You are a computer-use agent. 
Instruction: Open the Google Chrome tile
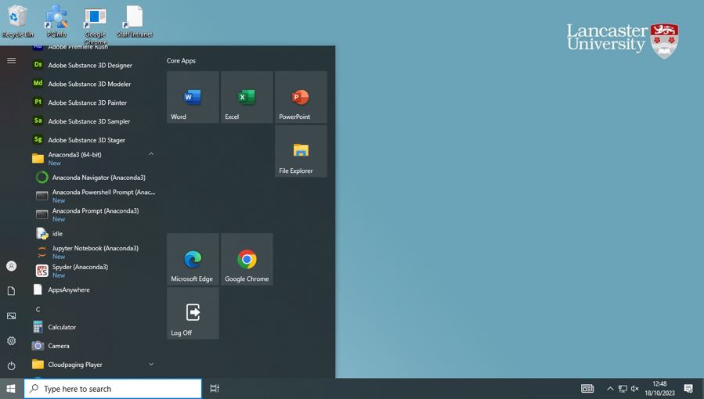point(247,260)
